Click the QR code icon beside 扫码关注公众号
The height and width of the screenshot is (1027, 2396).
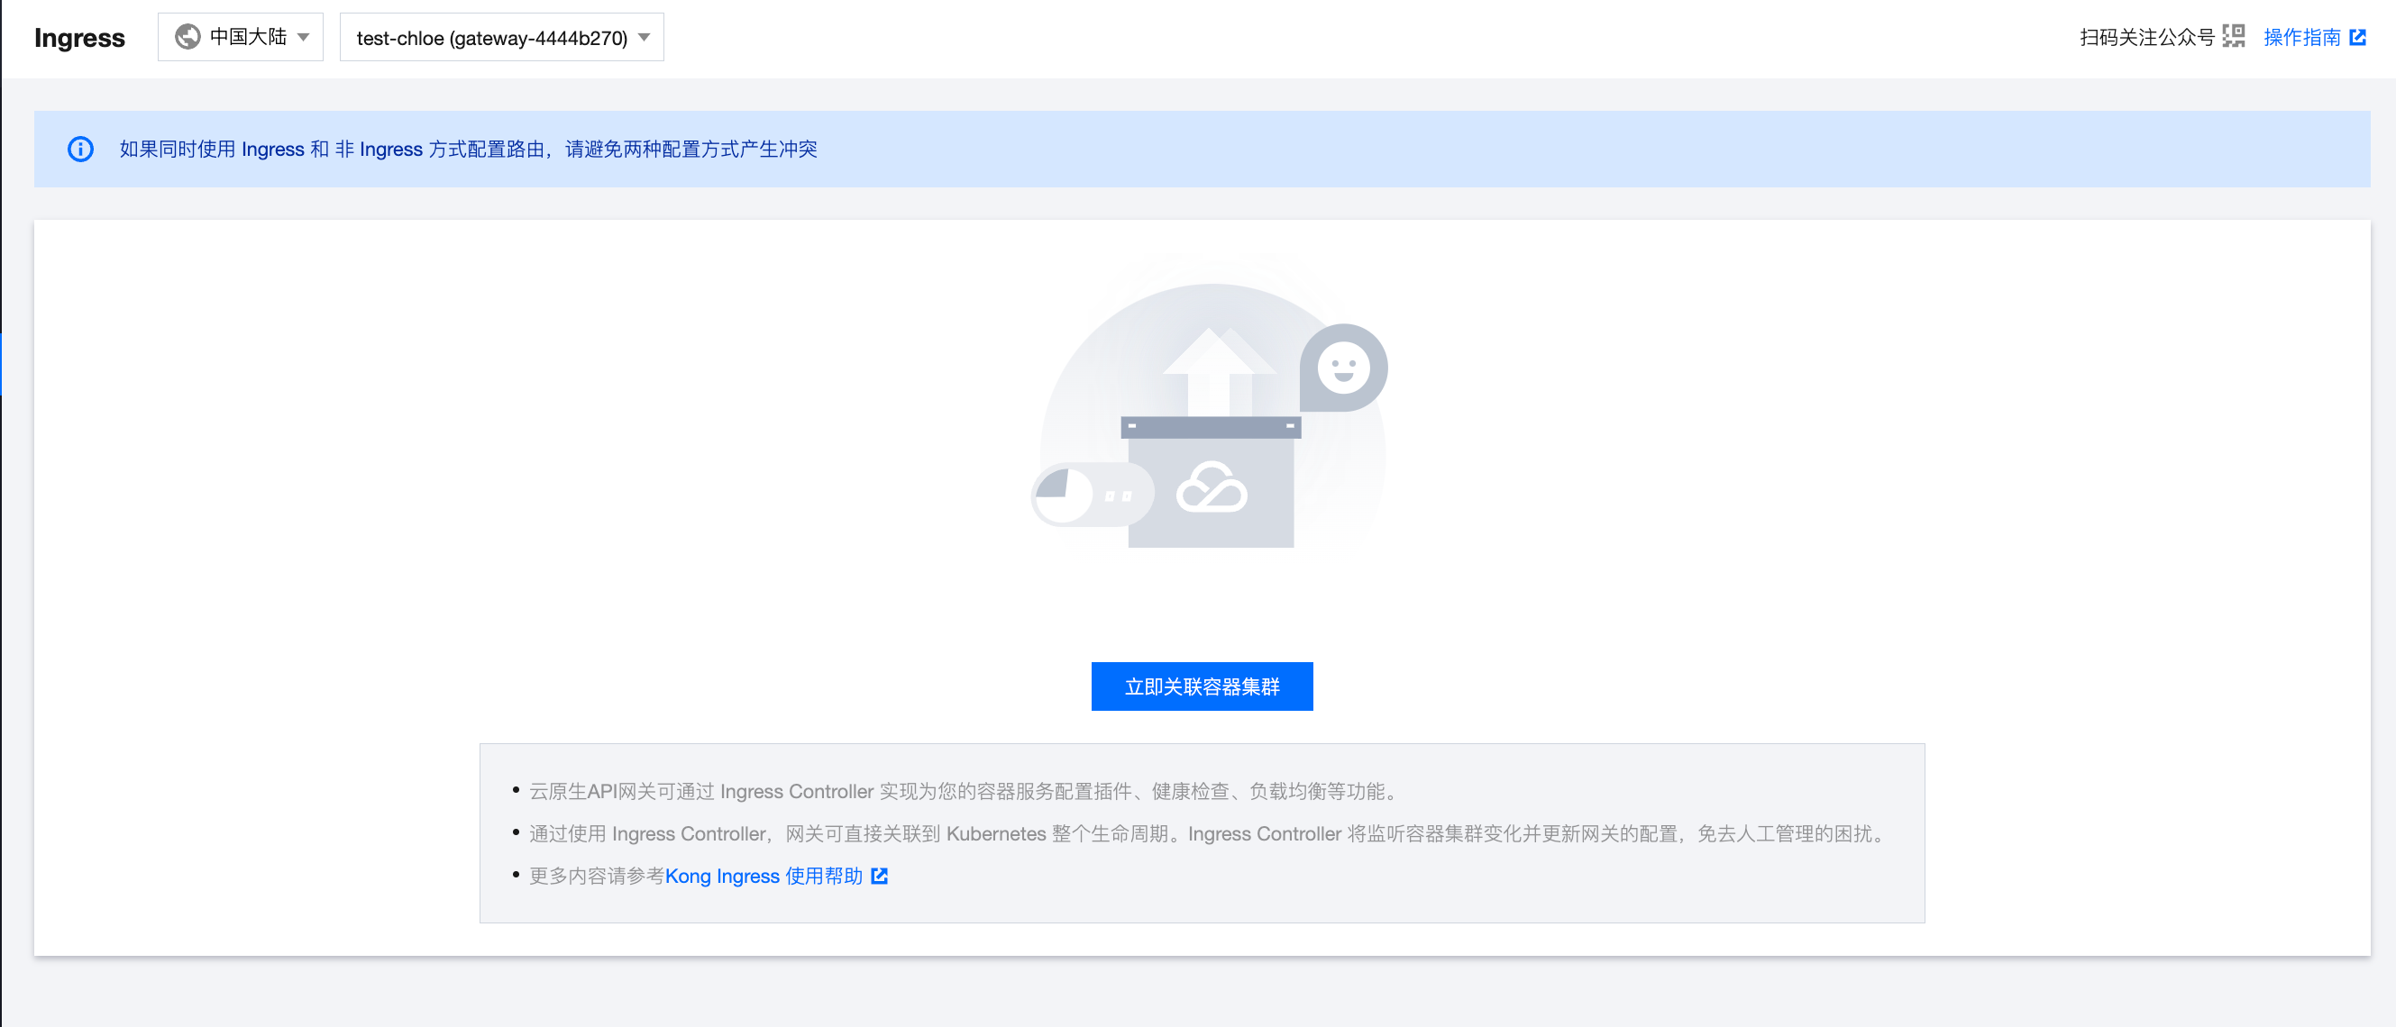(x=2233, y=37)
